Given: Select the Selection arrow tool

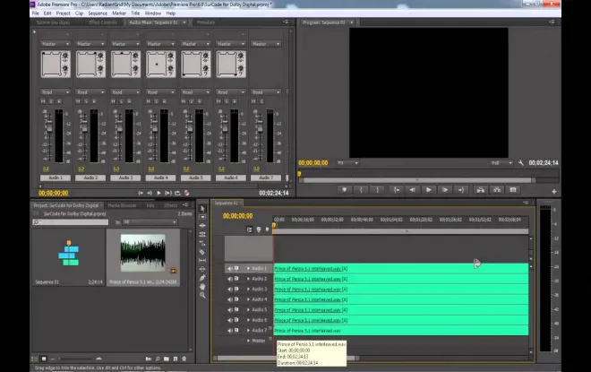Looking at the screenshot, I should pos(202,209).
